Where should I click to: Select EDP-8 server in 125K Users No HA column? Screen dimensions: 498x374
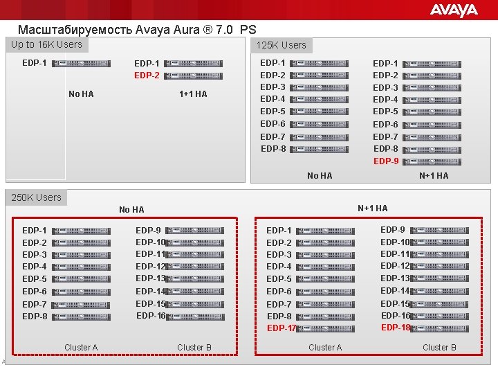tap(319, 149)
